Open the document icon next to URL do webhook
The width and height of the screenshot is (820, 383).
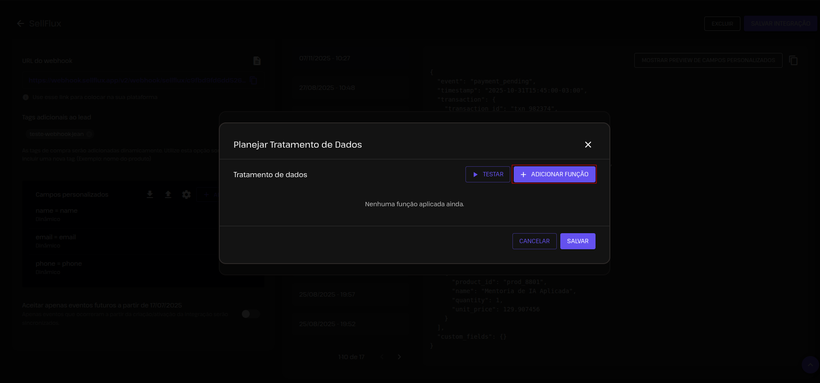pos(257,61)
